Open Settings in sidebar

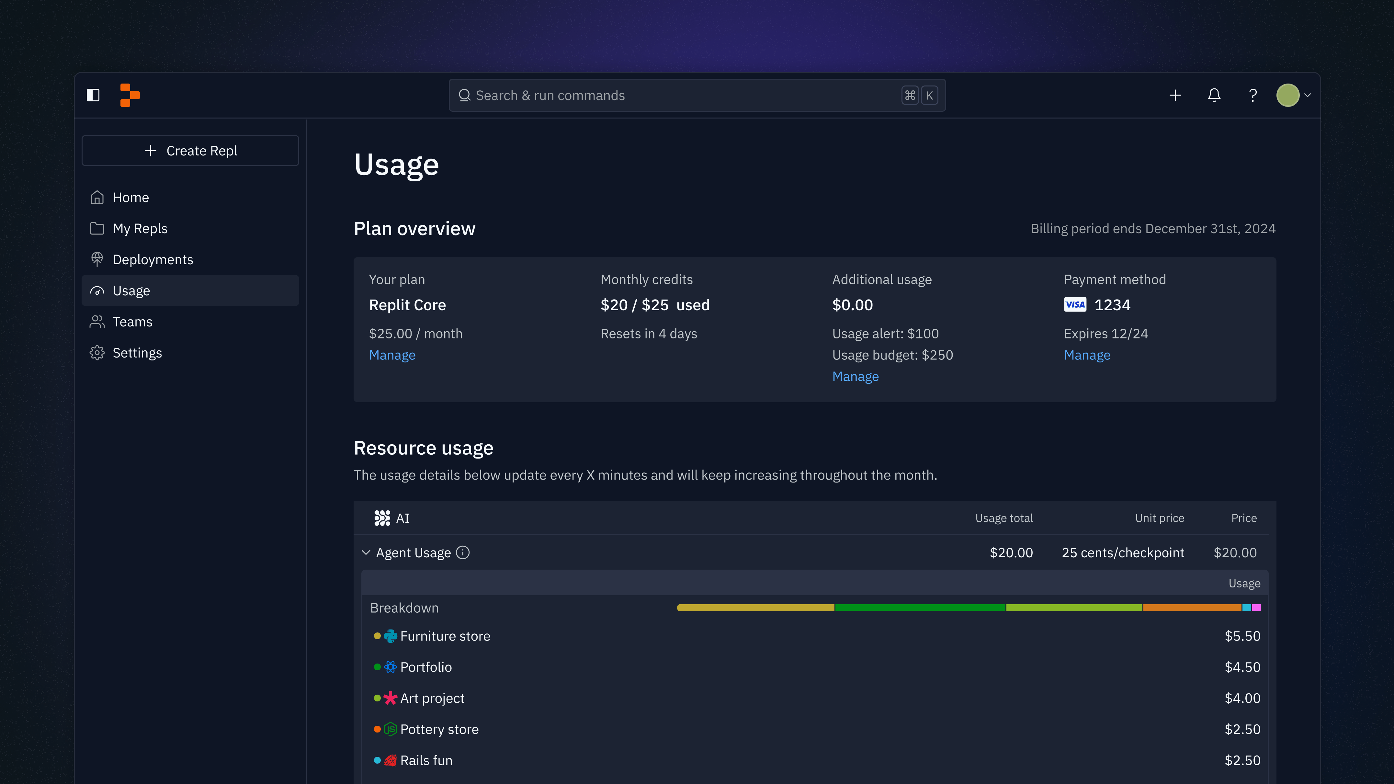tap(190, 353)
